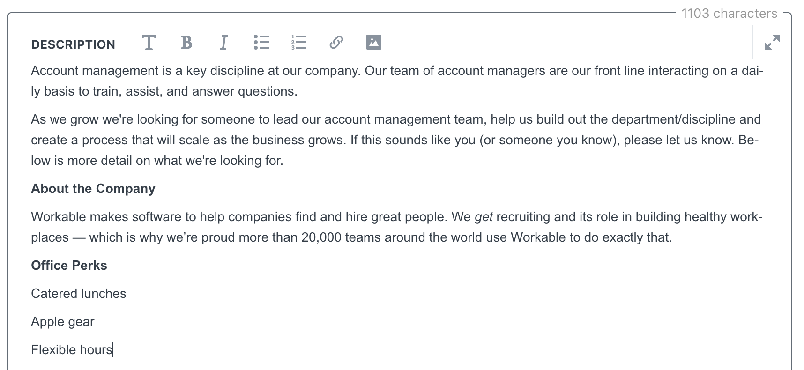
Task: Toggle bold formatting in the toolbar
Action: (186, 43)
